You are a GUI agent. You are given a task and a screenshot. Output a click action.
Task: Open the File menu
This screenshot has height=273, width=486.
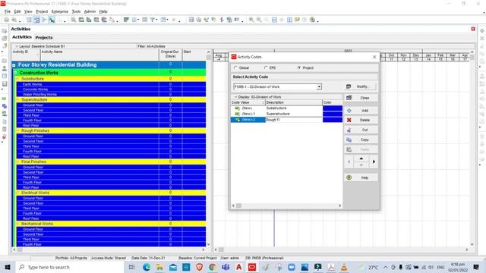tap(8, 11)
